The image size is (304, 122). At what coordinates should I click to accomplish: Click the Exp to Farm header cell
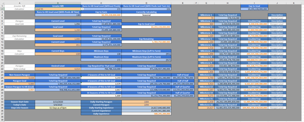(101, 12)
